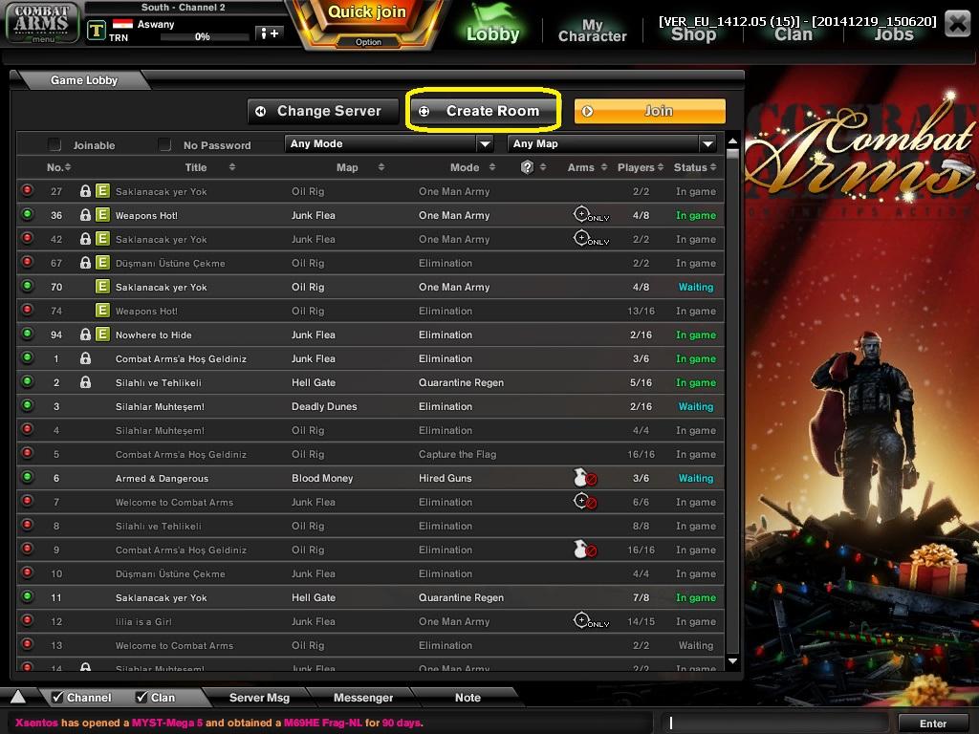Select the Game Lobby tab
This screenshot has height=734, width=979.
84,80
